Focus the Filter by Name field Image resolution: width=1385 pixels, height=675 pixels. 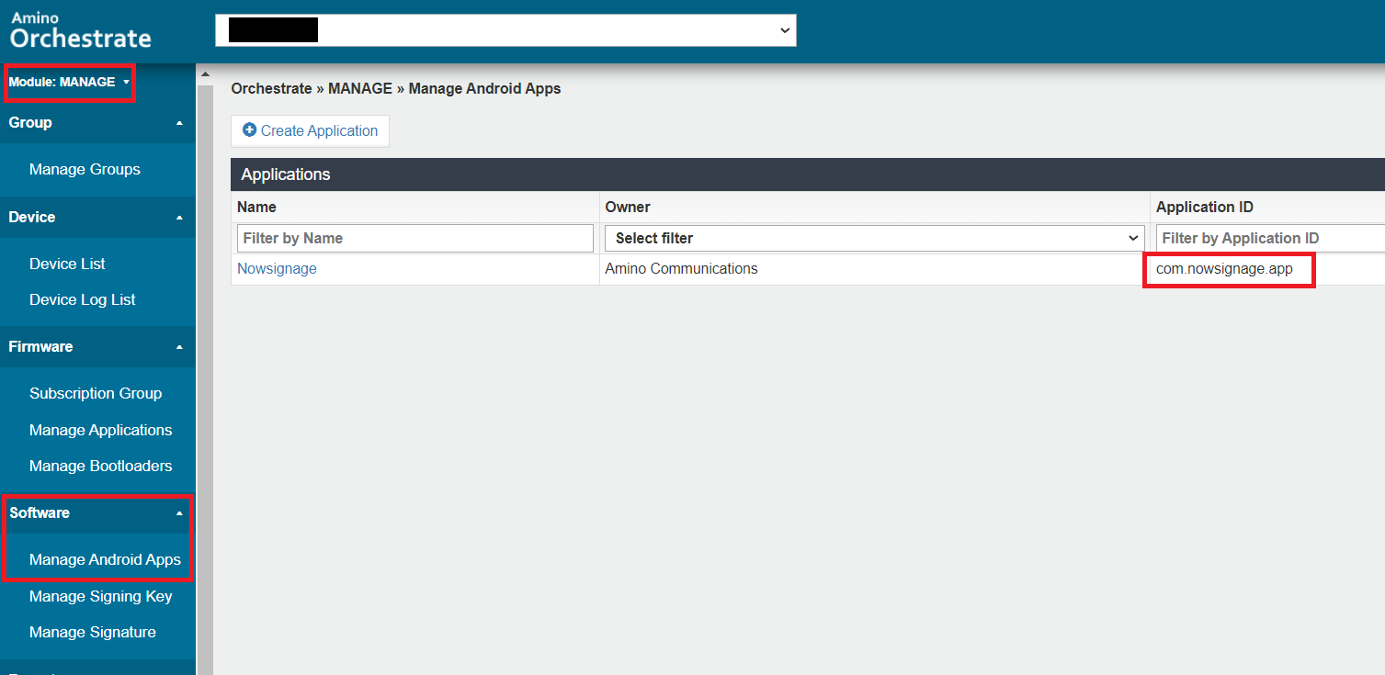(x=415, y=238)
